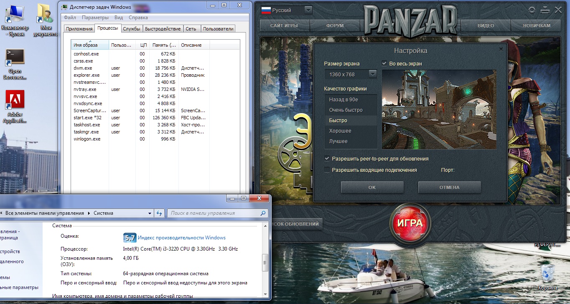
Task: Click the red ИГРА play button
Action: click(x=410, y=223)
